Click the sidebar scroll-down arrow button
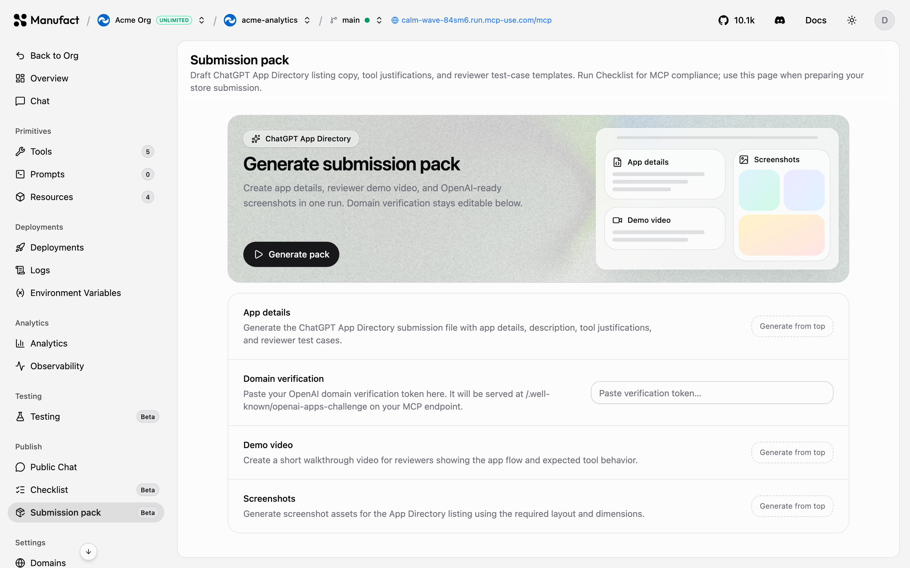910x568 pixels. tap(88, 552)
